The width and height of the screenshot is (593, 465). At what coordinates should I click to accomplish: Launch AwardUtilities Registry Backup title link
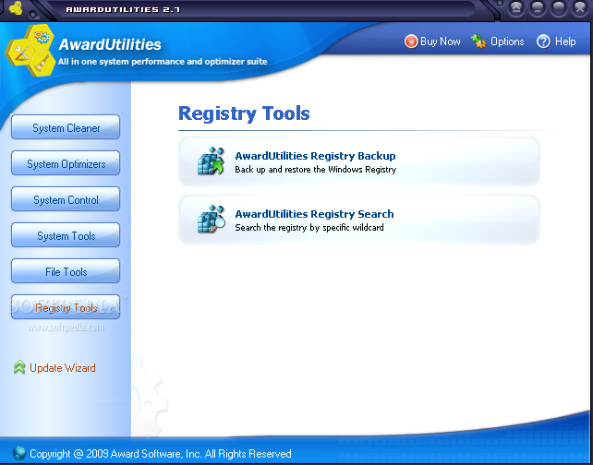[x=315, y=156]
